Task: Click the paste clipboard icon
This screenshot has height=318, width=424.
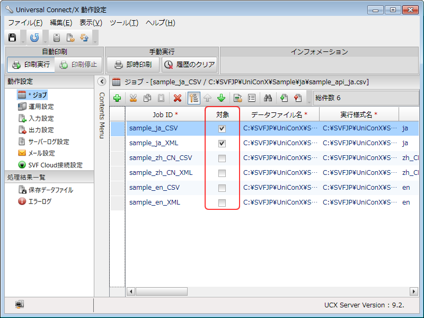Action: pyautogui.click(x=161, y=98)
